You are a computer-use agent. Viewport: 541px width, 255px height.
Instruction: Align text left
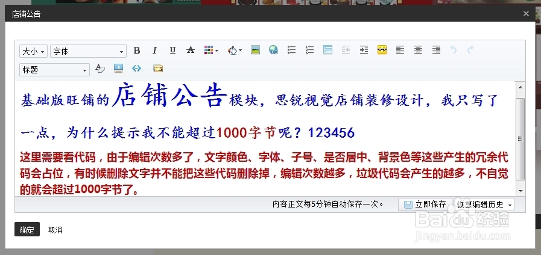point(400,51)
